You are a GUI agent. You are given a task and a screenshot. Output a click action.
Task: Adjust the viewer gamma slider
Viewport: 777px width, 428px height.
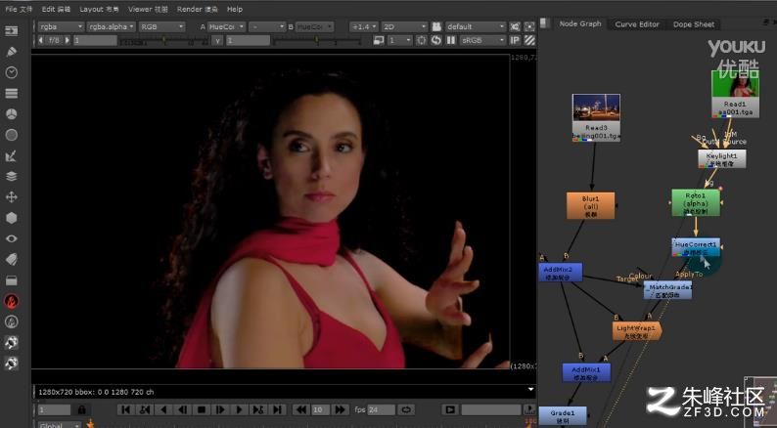click(x=317, y=42)
